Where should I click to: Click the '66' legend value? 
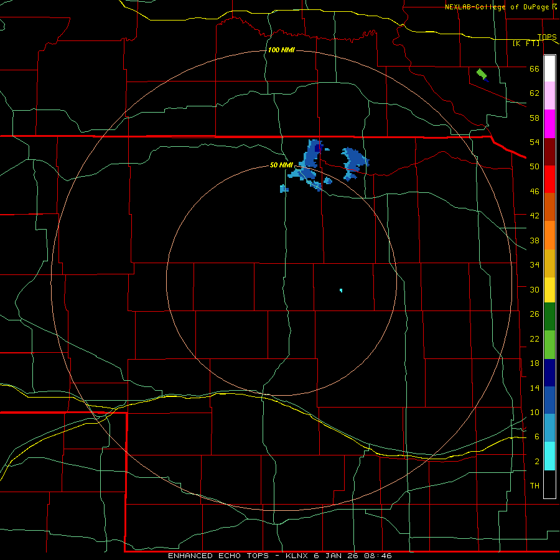pos(534,68)
